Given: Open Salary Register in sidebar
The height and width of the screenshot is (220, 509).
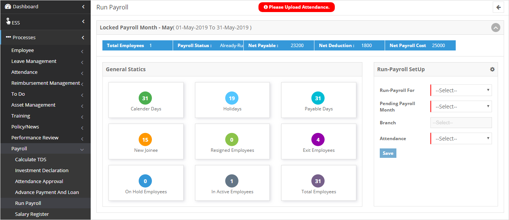Looking at the screenshot, I should pos(32,214).
